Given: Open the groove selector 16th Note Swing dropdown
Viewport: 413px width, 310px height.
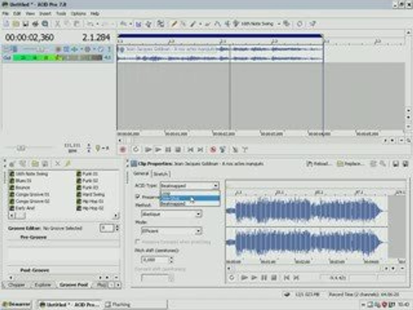Looking at the screenshot, I should coord(279,24).
